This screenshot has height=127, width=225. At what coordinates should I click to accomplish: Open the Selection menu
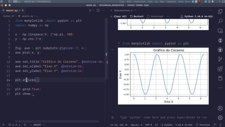(140, 1)
